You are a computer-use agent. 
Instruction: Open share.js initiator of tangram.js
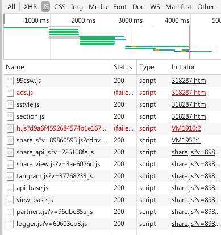click(x=195, y=176)
